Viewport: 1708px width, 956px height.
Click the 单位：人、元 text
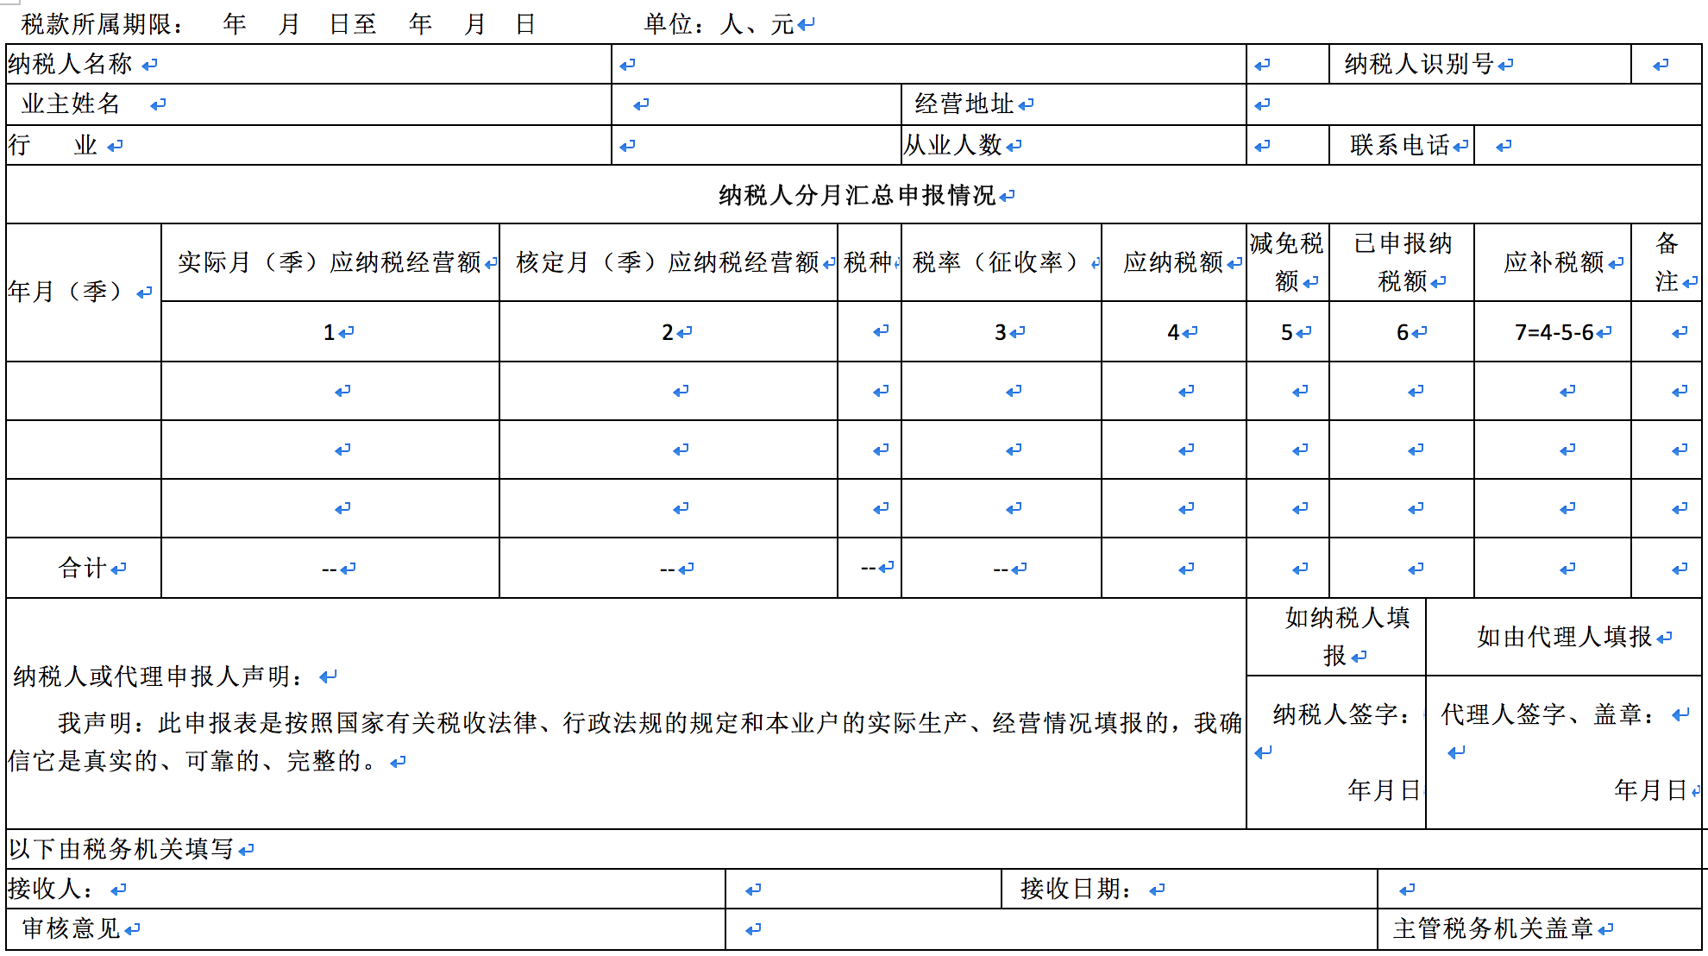[719, 24]
